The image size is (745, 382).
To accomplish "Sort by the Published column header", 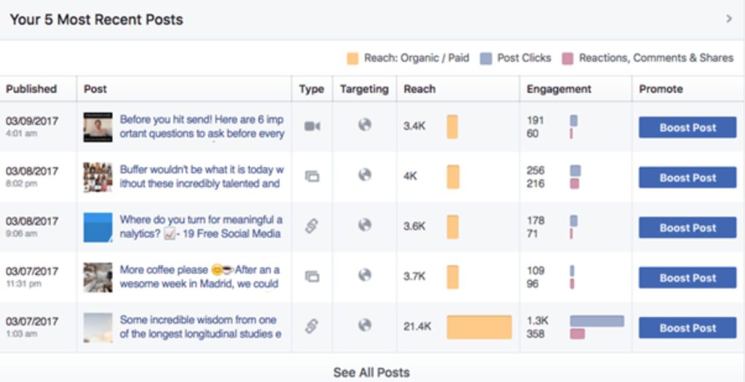I will click(x=31, y=89).
